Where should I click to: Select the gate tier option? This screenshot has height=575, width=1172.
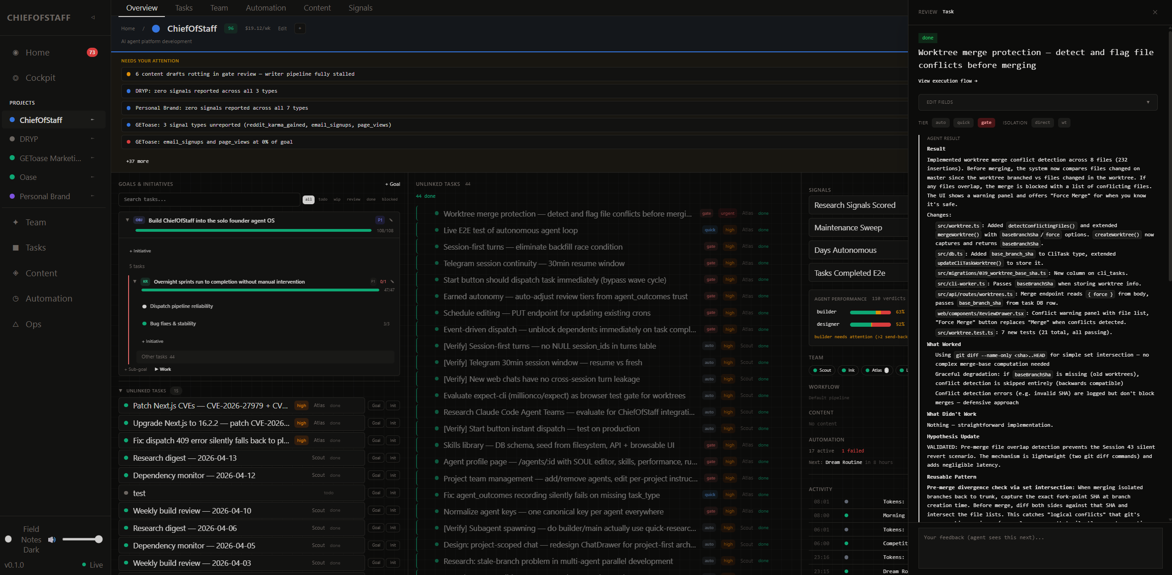point(986,123)
